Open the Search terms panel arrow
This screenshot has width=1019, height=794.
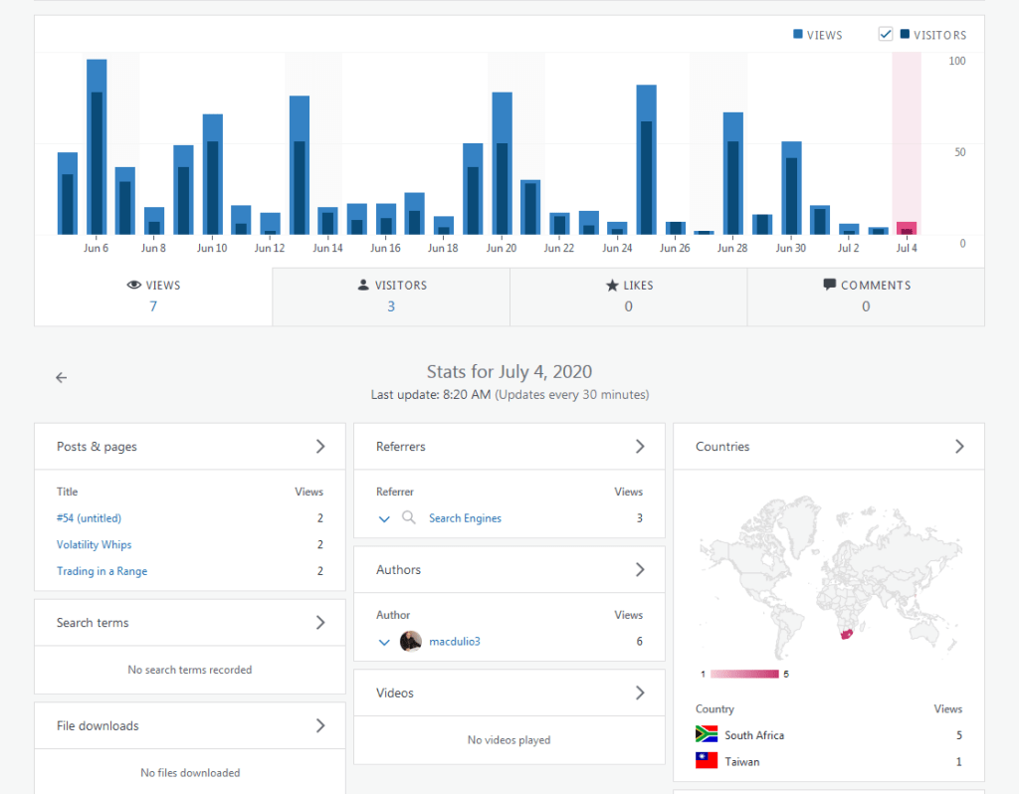click(x=320, y=623)
